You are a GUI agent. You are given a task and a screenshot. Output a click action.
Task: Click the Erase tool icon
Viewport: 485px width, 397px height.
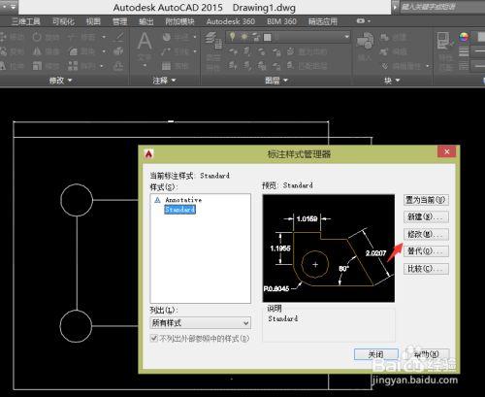pyautogui.click(x=119, y=37)
